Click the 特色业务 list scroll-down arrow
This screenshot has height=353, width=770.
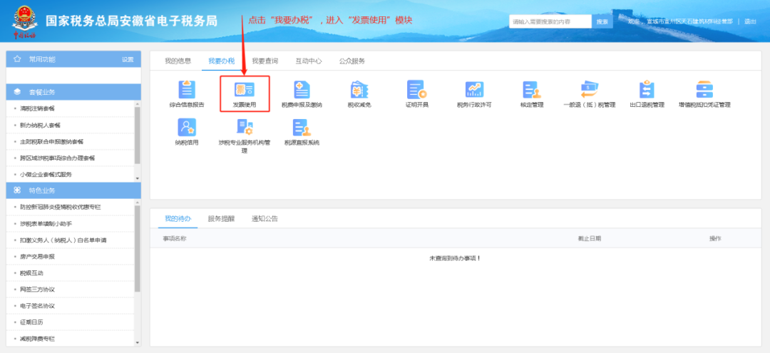(138, 343)
